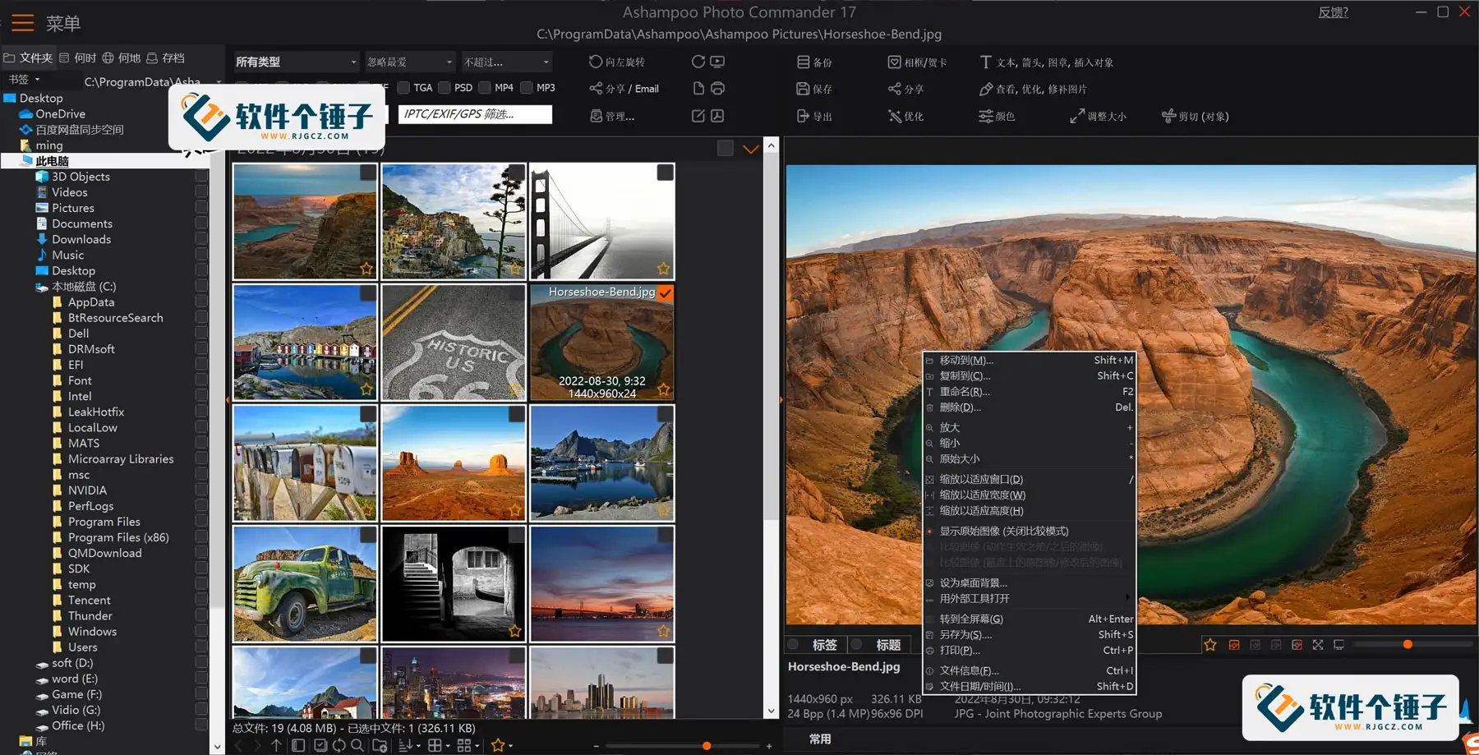Click the plus button on thumbnail size slider

tap(769, 746)
